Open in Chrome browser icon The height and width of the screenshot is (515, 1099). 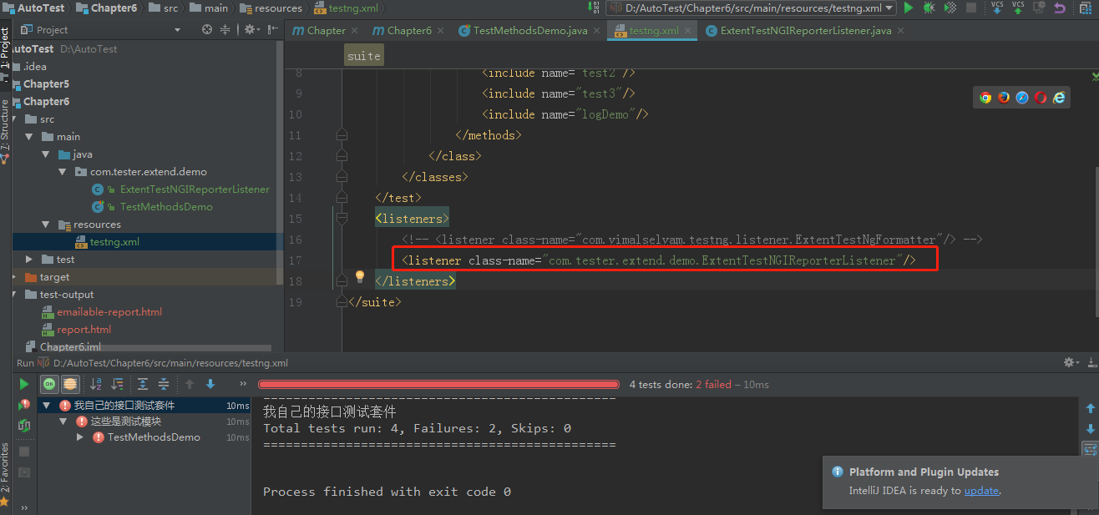point(985,97)
